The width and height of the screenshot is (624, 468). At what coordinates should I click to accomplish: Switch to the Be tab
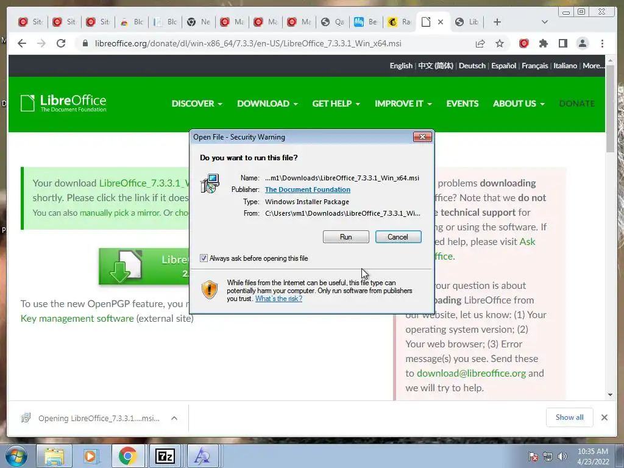coord(366,22)
